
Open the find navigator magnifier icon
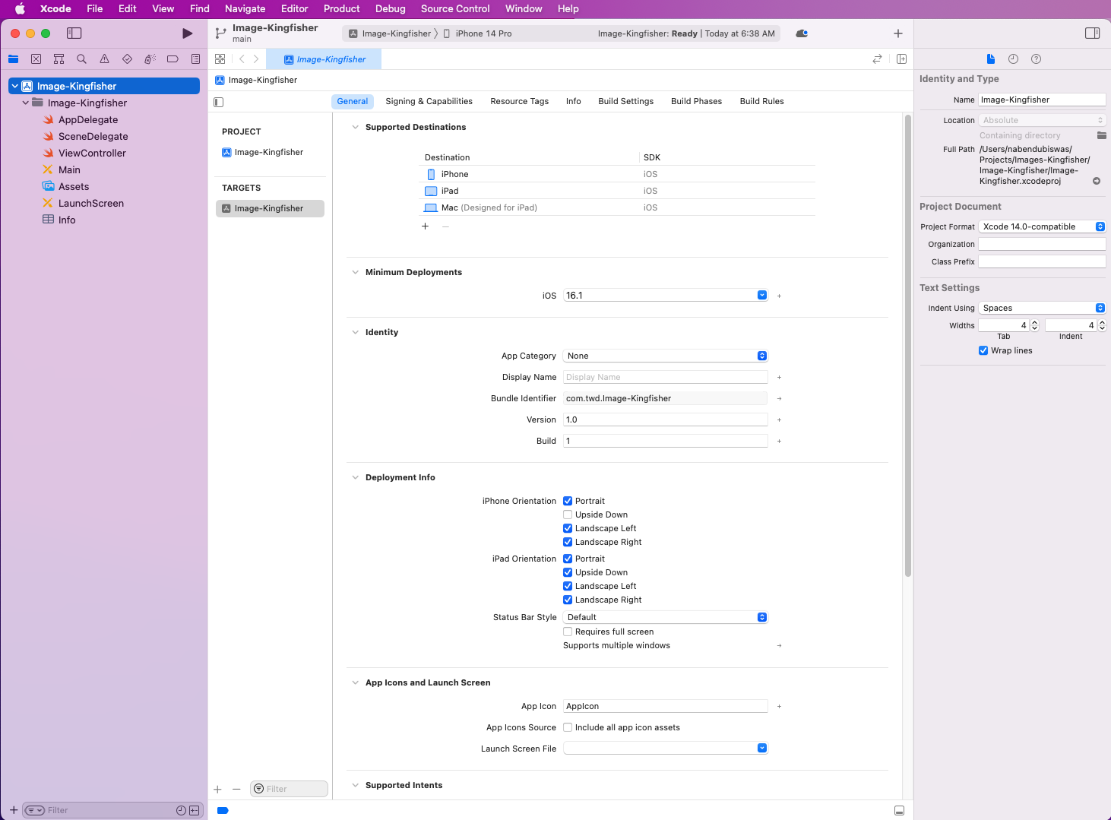click(81, 59)
